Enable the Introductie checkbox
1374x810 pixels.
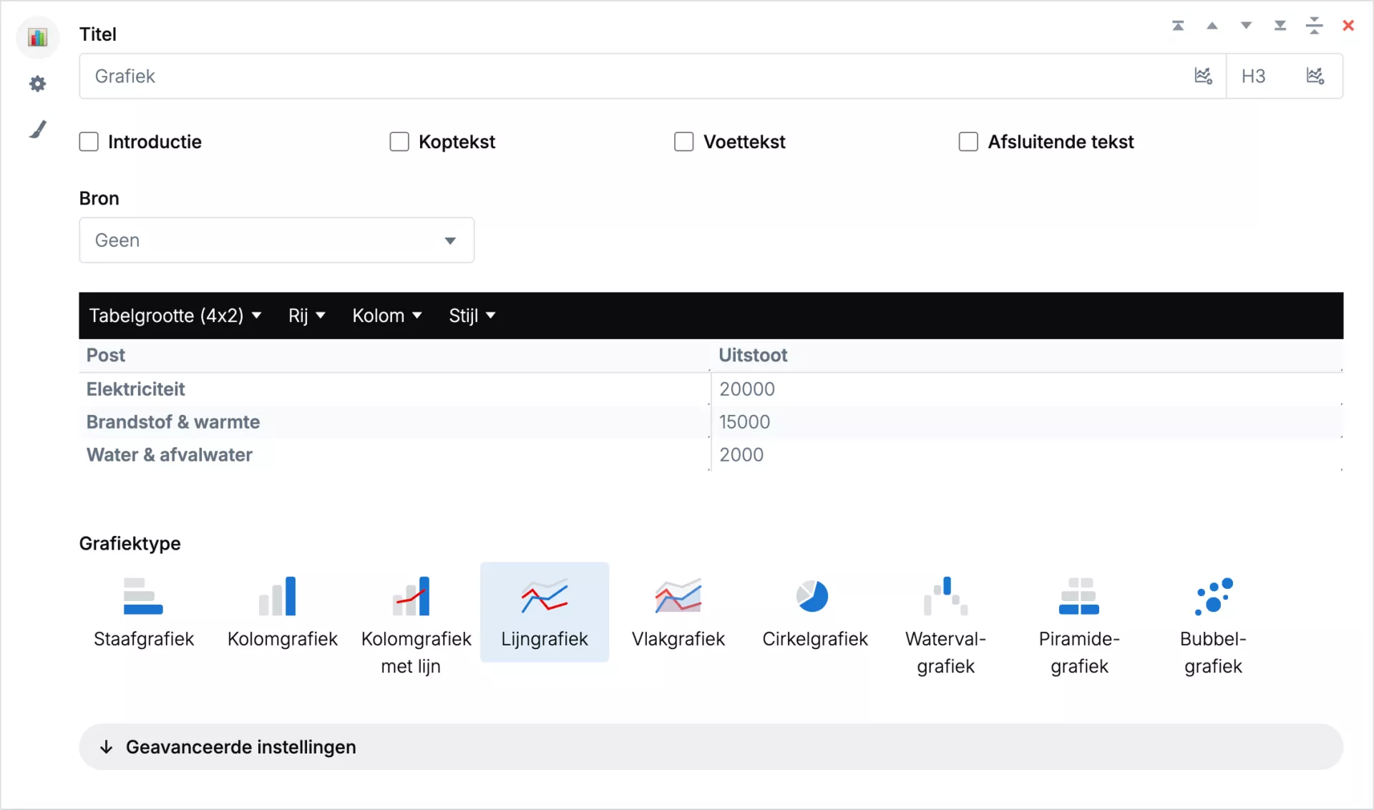point(89,142)
